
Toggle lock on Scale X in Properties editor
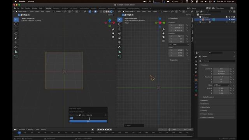pyautogui.click(x=231, y=88)
